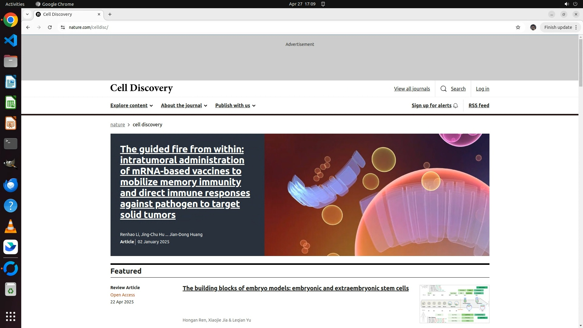Open the tab search dropdown arrow

pyautogui.click(x=27, y=14)
